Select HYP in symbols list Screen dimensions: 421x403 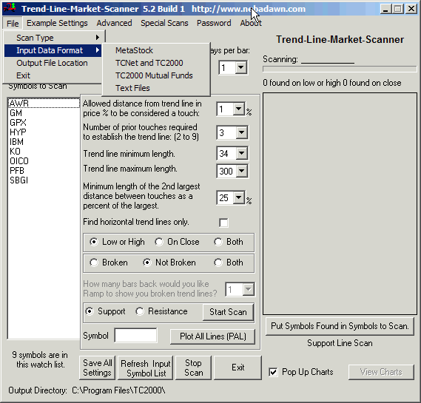(x=44, y=132)
